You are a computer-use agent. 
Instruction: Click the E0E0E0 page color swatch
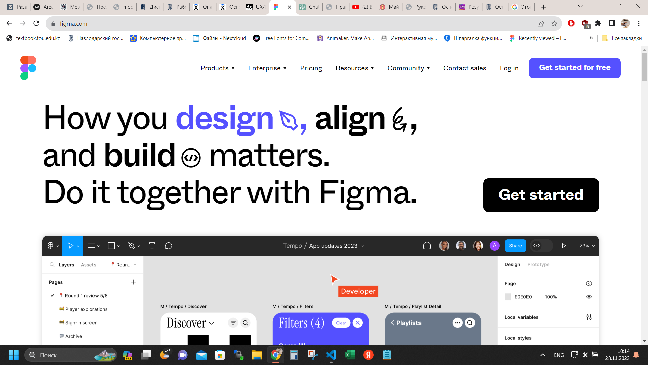pyautogui.click(x=508, y=297)
